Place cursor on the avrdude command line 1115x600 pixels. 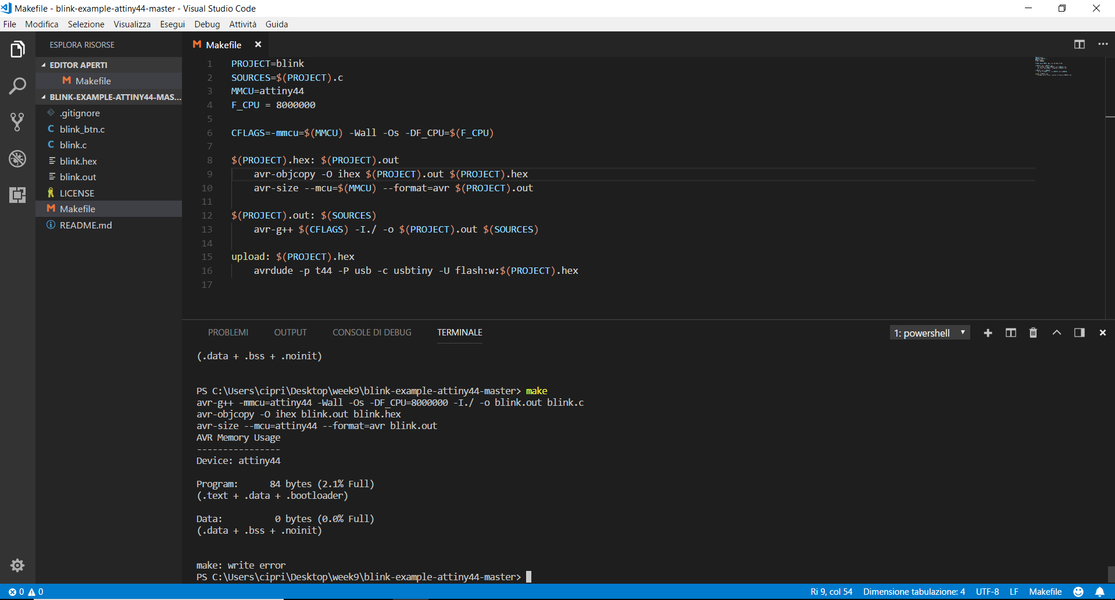point(416,270)
